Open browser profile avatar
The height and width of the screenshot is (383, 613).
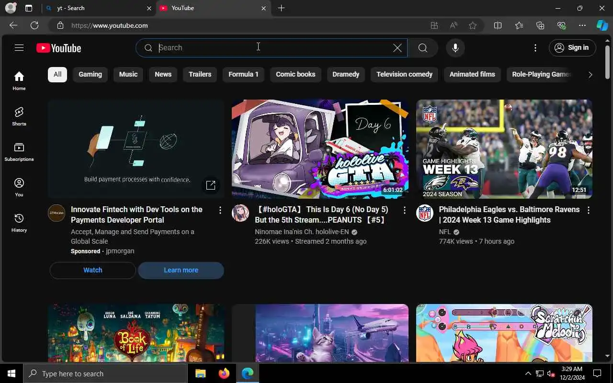click(11, 8)
